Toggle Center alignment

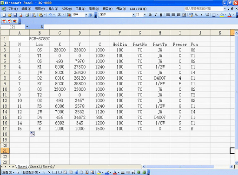173,15
